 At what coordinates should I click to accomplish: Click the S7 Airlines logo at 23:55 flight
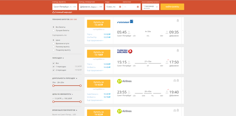pyautogui.click(x=124, y=81)
